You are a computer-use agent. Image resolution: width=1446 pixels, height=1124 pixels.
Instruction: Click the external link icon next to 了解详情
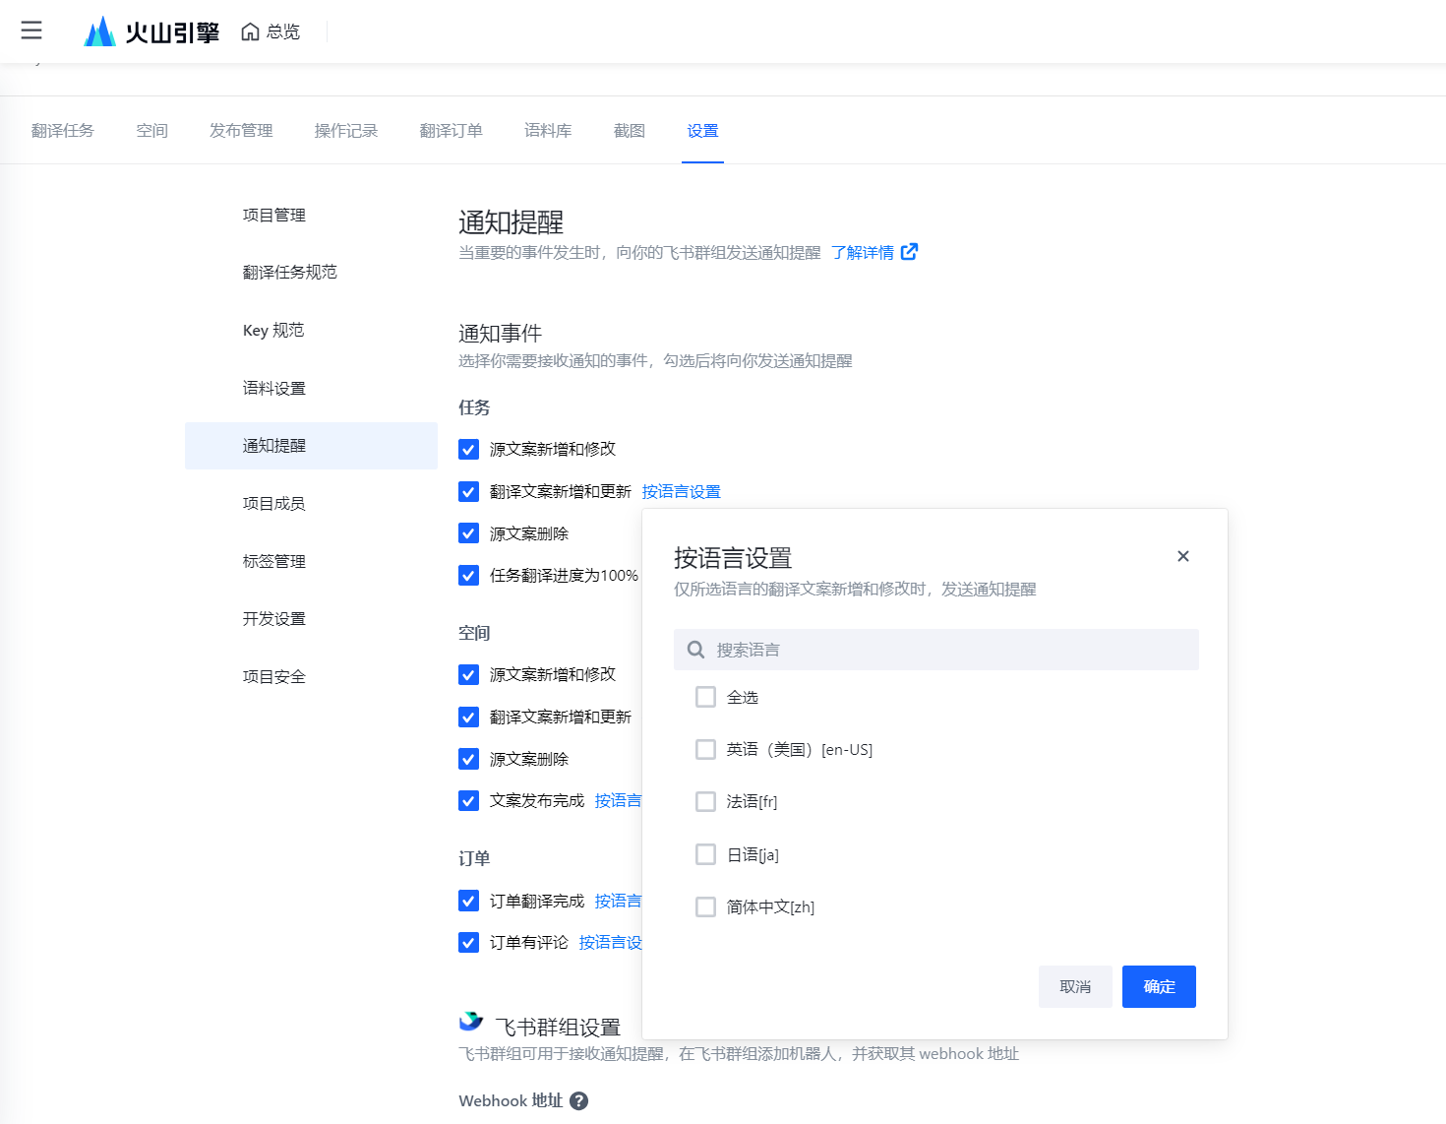pyautogui.click(x=910, y=252)
